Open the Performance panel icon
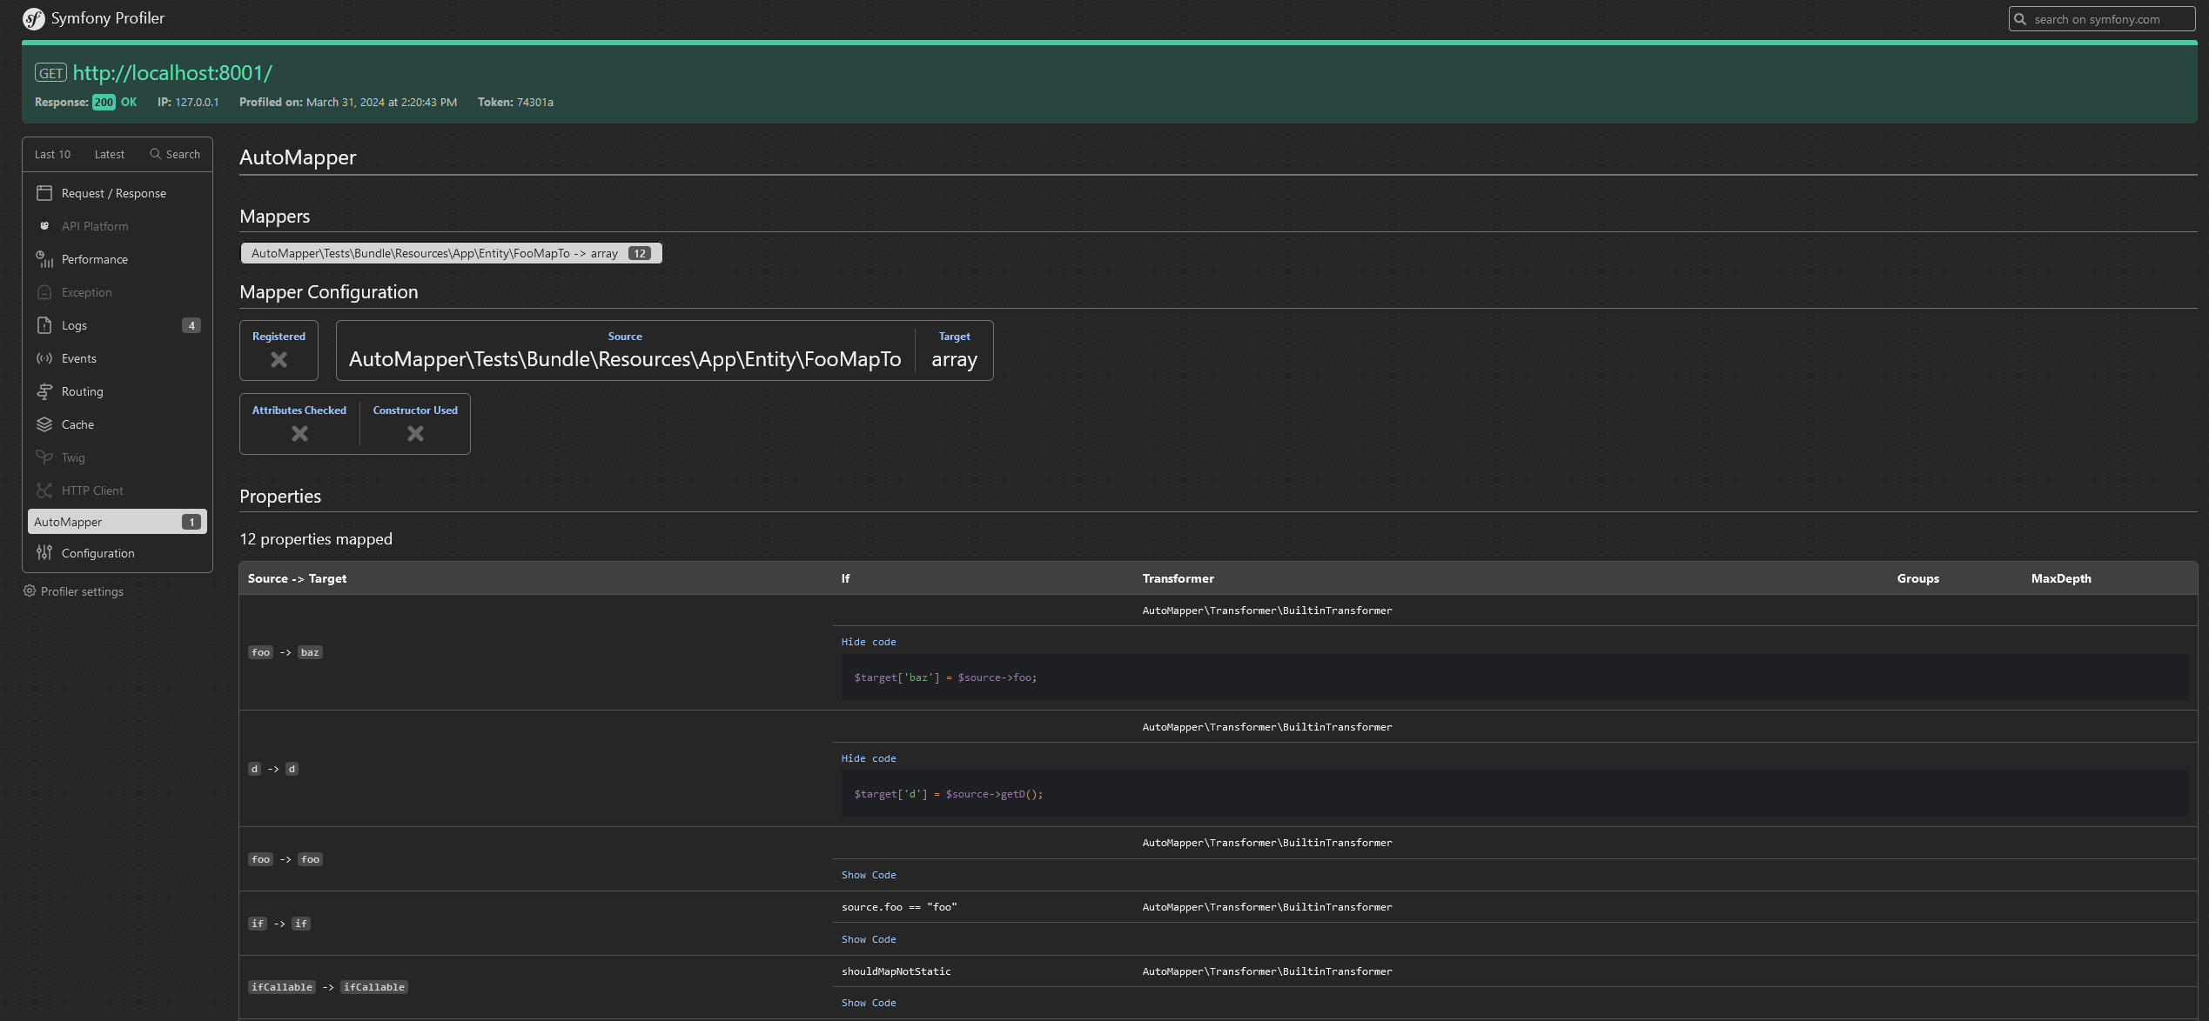Image resolution: width=2209 pixels, height=1021 pixels. coord(44,259)
